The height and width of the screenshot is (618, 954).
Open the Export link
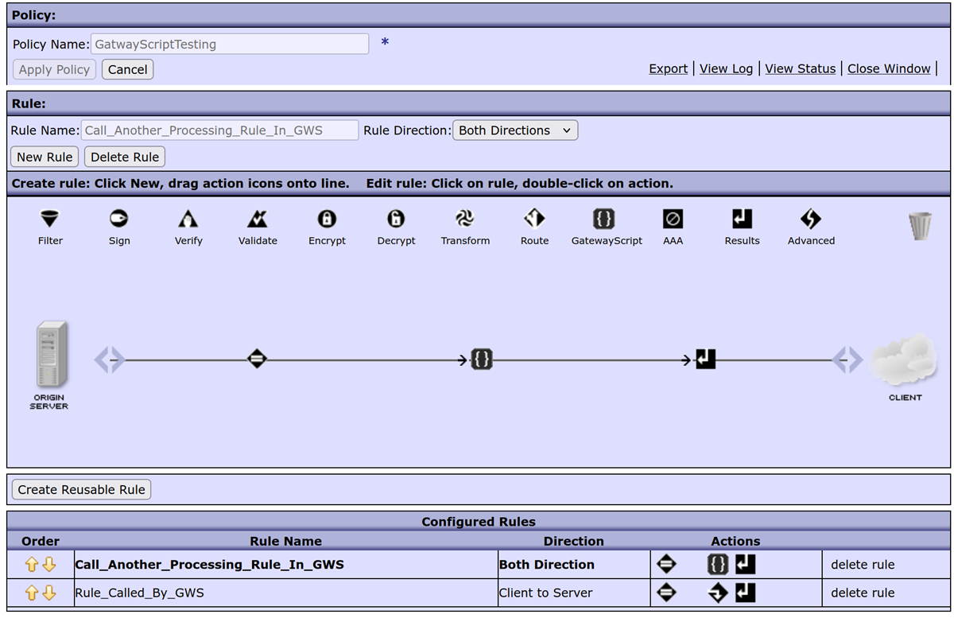pos(669,68)
